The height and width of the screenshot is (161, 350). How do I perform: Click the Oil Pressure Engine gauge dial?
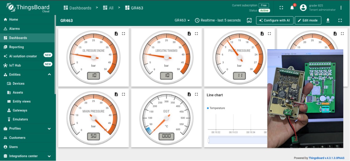[94, 57]
